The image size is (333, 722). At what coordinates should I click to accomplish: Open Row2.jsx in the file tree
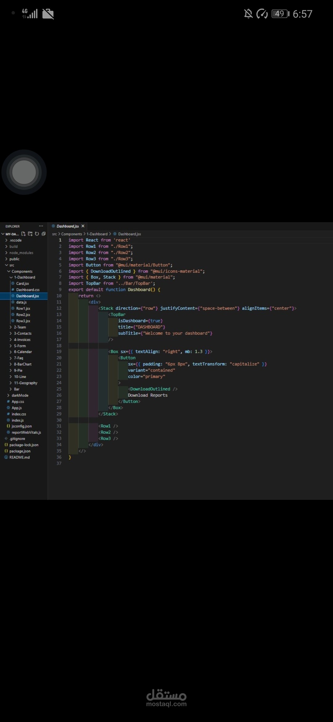click(23, 315)
